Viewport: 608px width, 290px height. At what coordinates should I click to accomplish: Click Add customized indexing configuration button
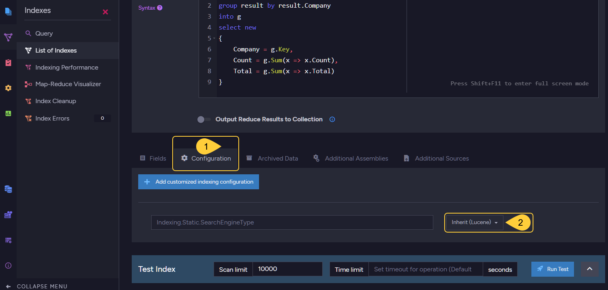(x=199, y=182)
